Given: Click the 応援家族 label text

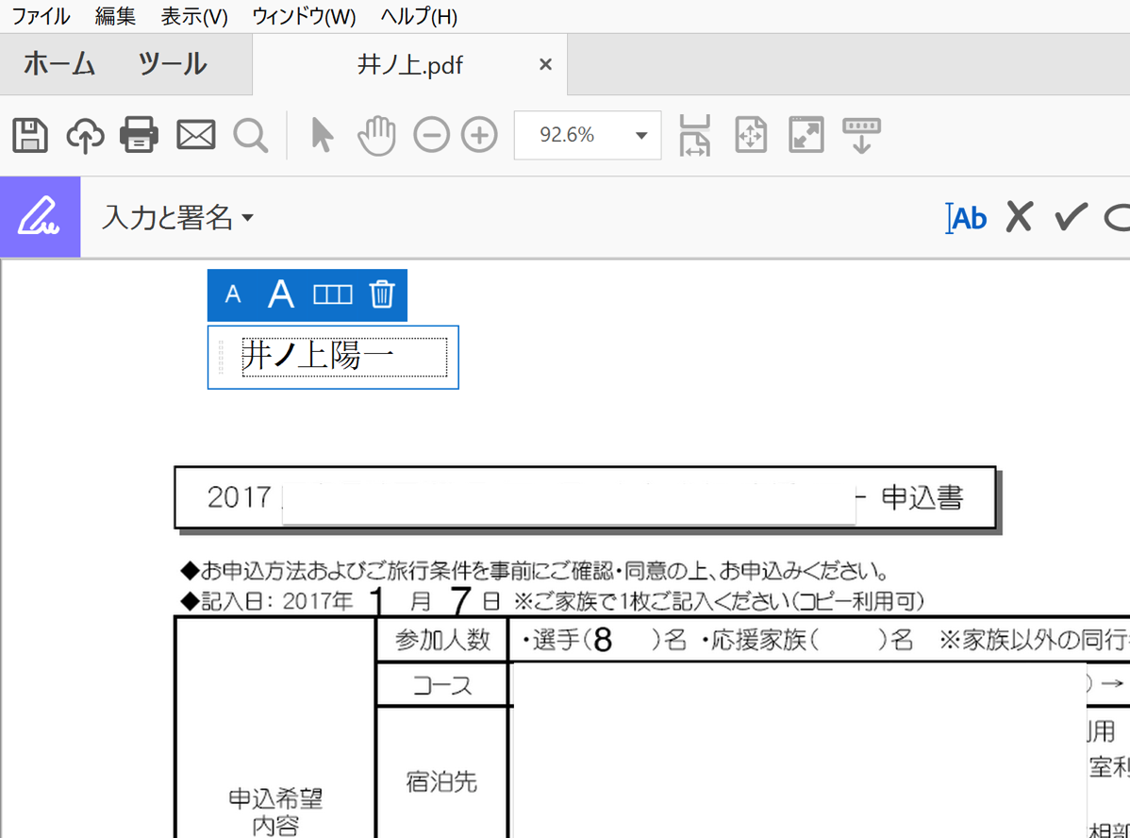Looking at the screenshot, I should coord(758,640).
